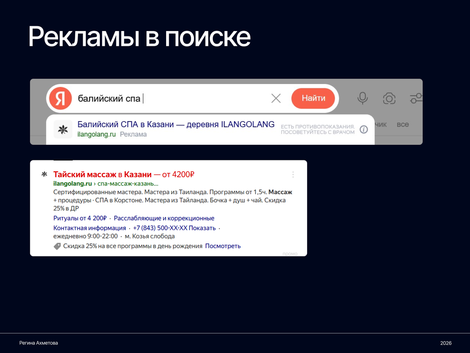Screen dimensions: 470x353
Task: Click the Yandex "Я" logo icon
Action: coord(60,98)
